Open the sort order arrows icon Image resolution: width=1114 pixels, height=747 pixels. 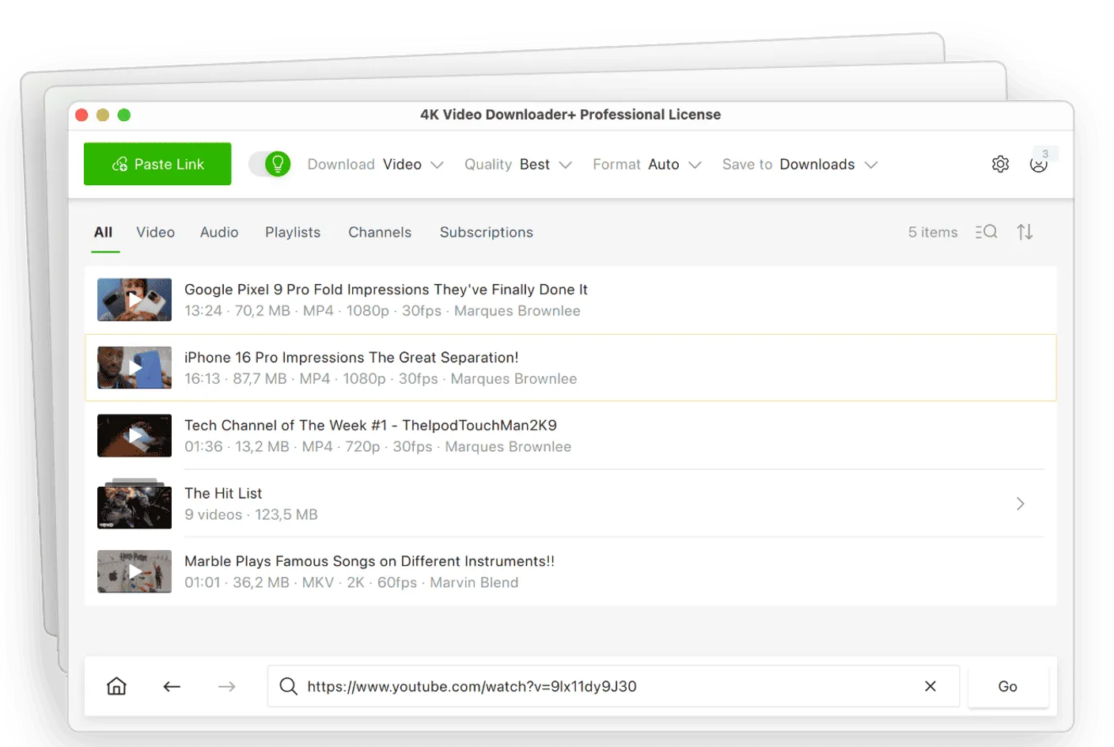pyautogui.click(x=1025, y=232)
